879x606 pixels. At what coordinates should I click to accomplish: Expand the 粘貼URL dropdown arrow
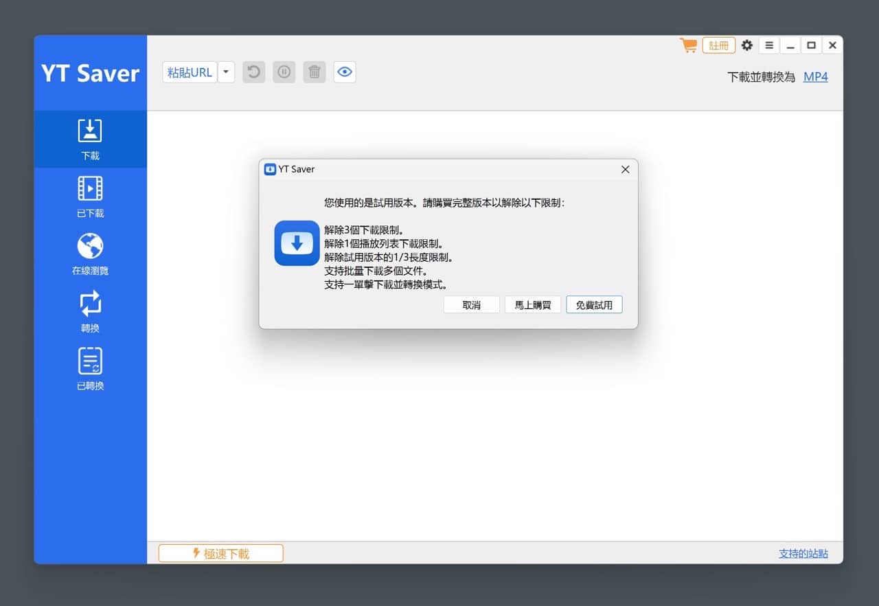point(226,72)
